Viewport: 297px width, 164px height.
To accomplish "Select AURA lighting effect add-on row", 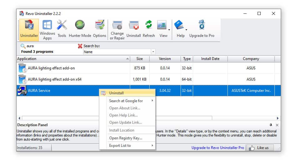I will pos(148,68).
